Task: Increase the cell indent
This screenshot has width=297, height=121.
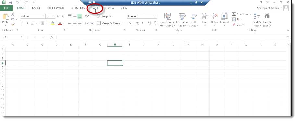Action: 92,23
